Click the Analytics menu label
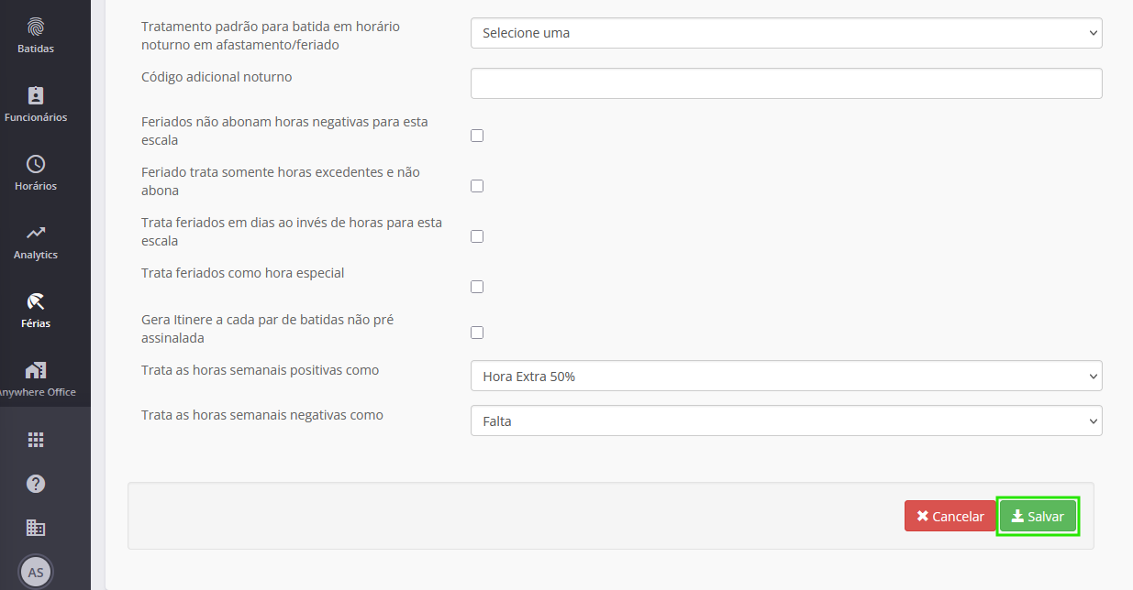This screenshot has height=590, width=1133. [x=36, y=255]
